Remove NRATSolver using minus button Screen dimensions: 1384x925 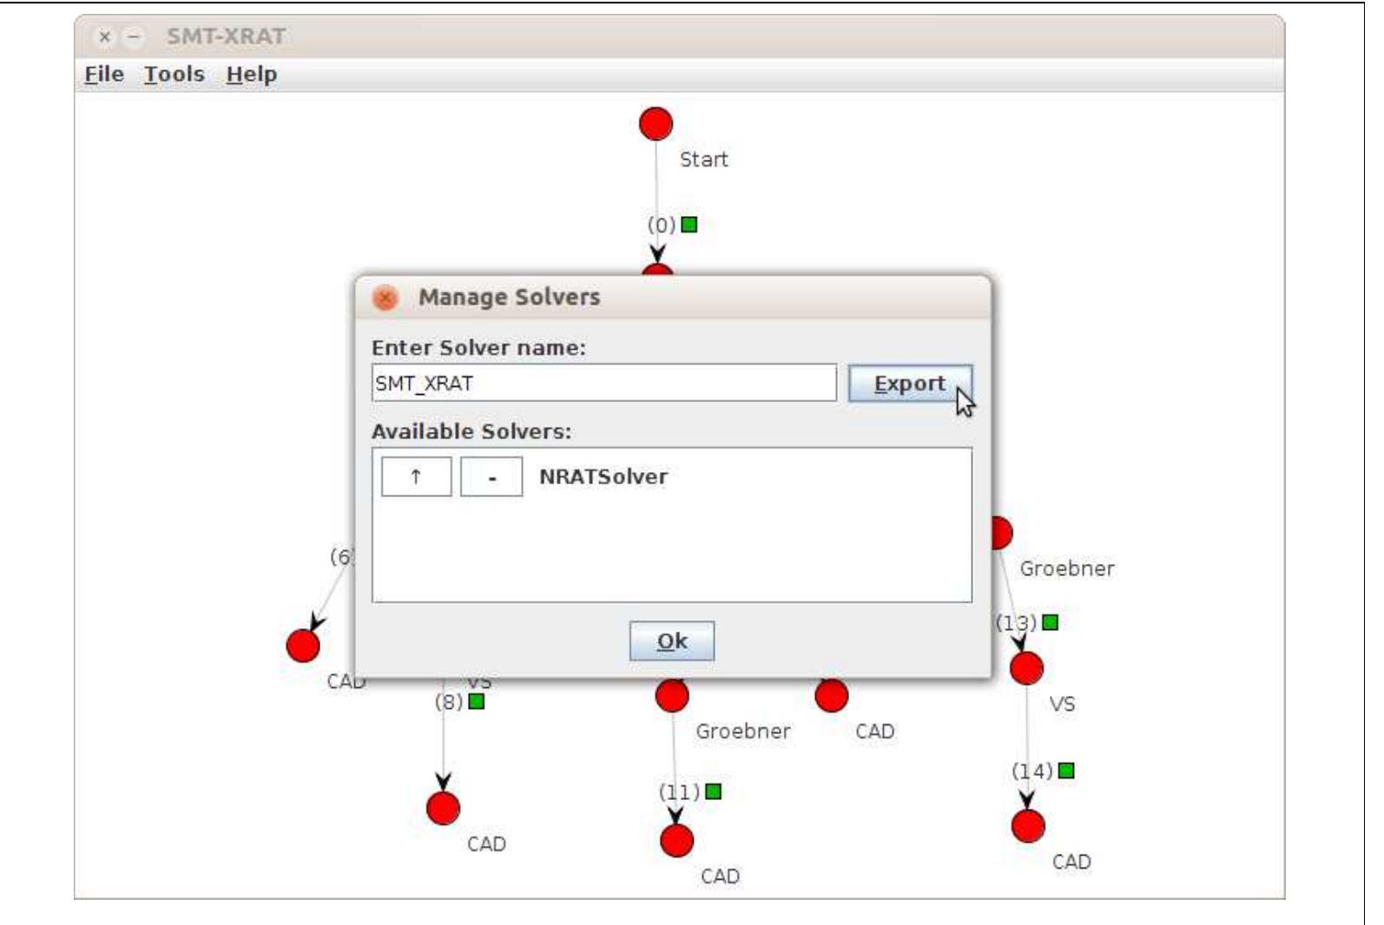[x=491, y=477]
